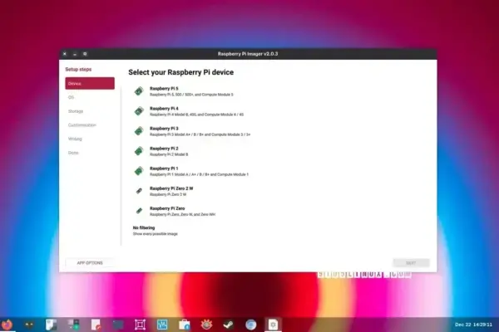Open the app with green badge in taskbar
The image size is (499, 332).
click(74, 325)
